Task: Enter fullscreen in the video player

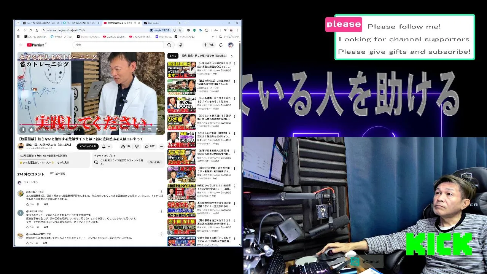Action: 158,130
